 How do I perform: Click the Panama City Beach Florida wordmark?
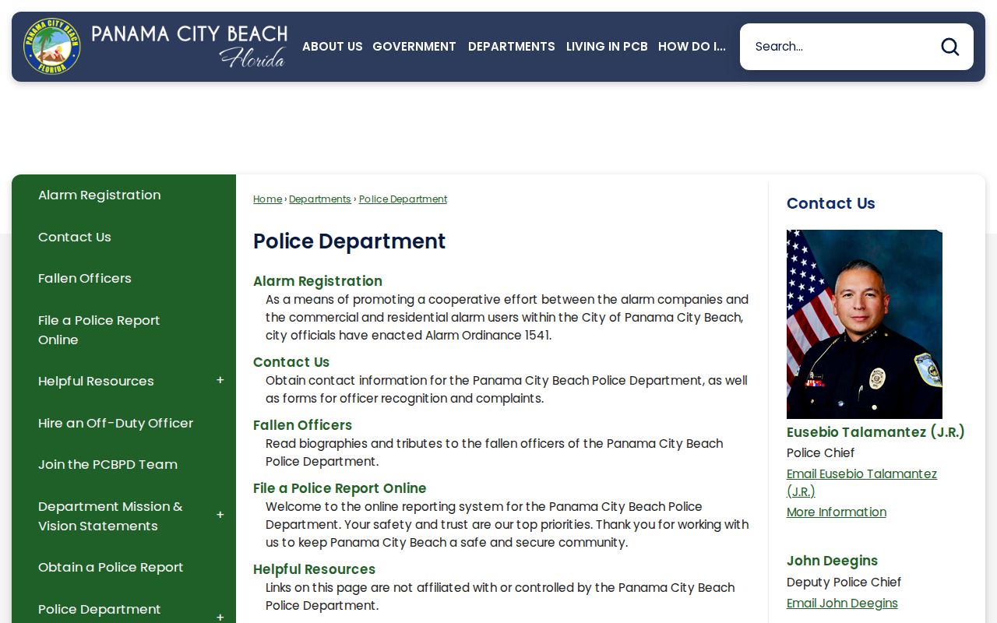(x=189, y=45)
